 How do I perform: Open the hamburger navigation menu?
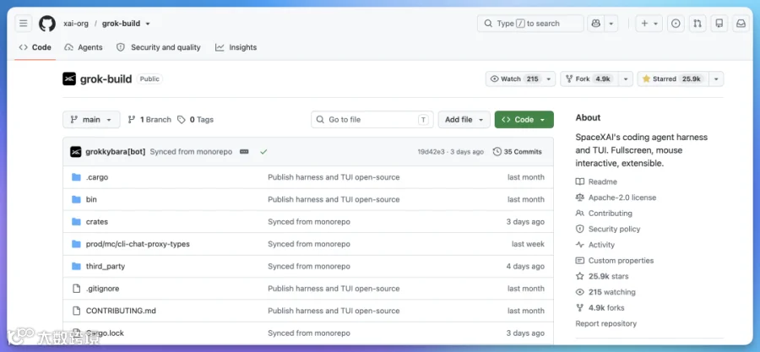tap(24, 24)
